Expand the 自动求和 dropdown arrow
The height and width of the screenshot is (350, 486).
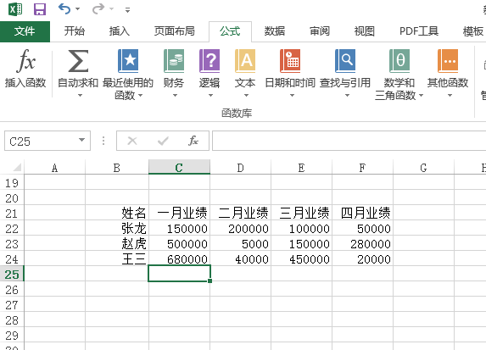pyautogui.click(x=80, y=96)
